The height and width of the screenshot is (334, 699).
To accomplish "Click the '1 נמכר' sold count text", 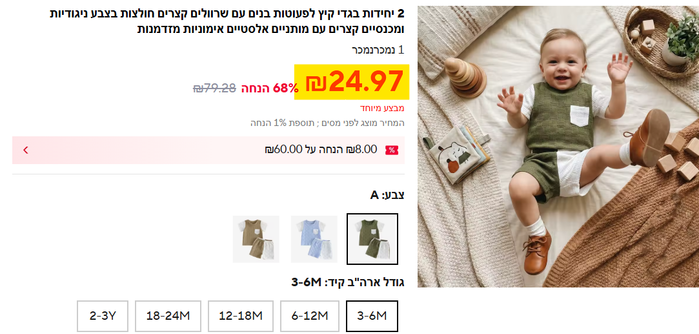I will 378,50.
